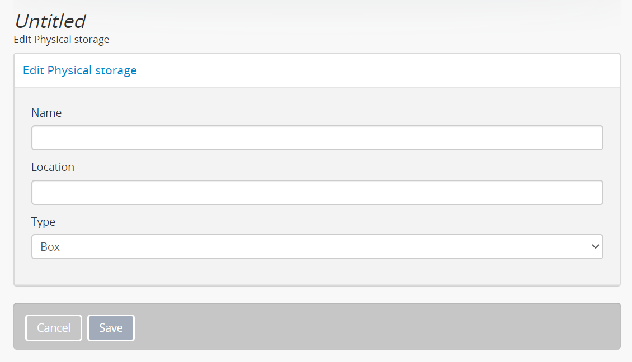Place cursor in the empty Name box

(317, 138)
